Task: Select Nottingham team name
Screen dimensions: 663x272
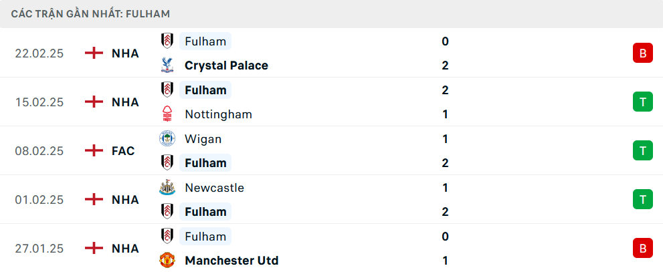Action: (x=218, y=114)
